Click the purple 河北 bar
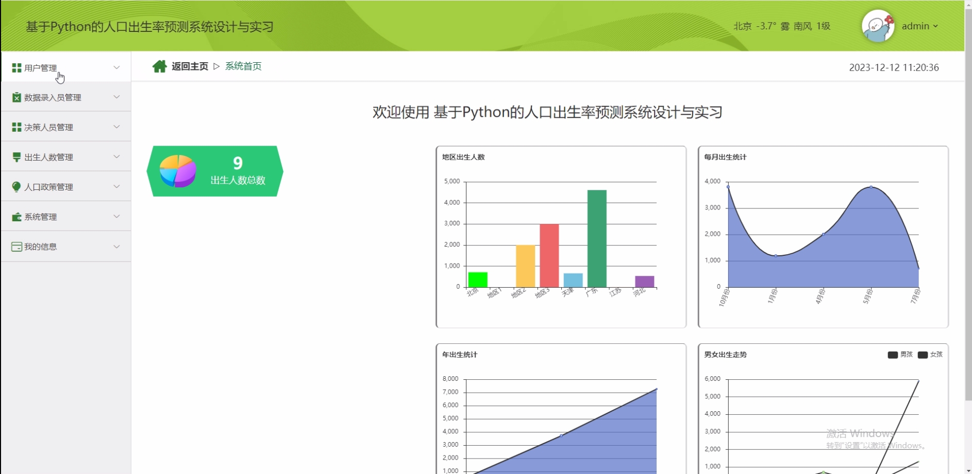The width and height of the screenshot is (972, 474). click(645, 282)
